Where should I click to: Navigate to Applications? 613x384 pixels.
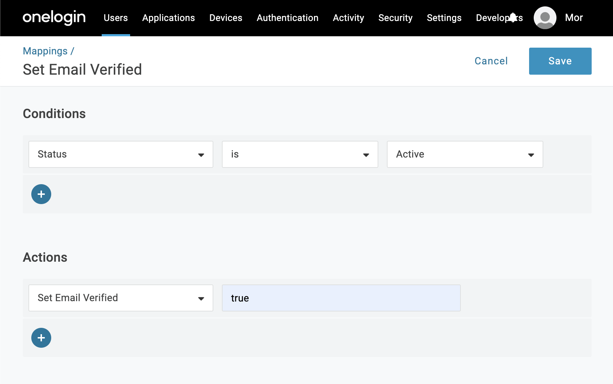pos(168,18)
